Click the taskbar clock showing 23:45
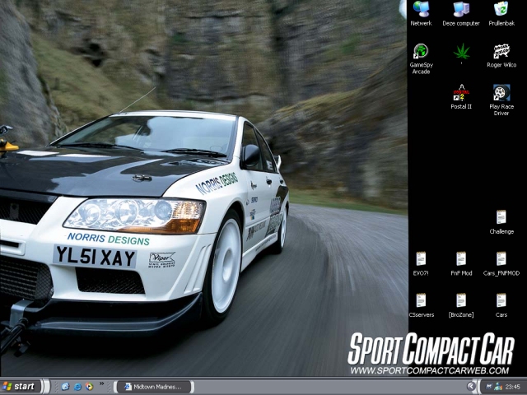Viewport: 527px width, 395px height. (511, 386)
